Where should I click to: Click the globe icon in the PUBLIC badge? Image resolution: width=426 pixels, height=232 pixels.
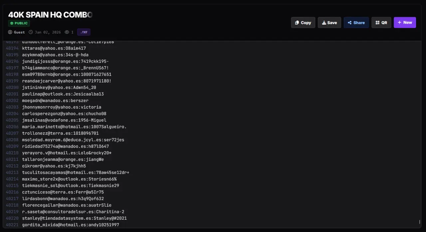point(12,23)
